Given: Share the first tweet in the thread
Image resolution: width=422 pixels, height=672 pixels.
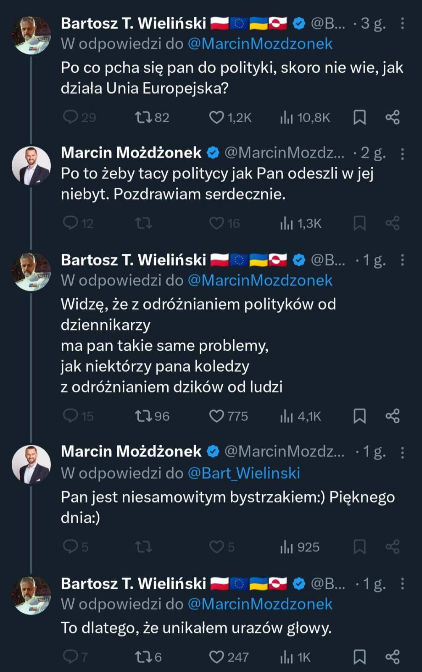Looking at the screenshot, I should (393, 118).
